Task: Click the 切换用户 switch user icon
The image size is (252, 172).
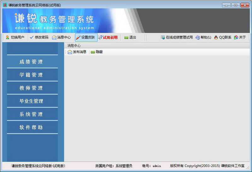Action: point(8,37)
